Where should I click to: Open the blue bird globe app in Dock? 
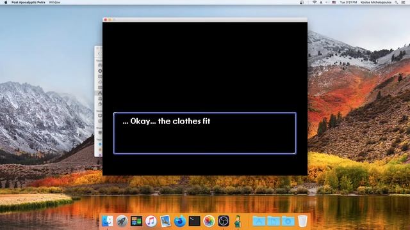(180, 221)
